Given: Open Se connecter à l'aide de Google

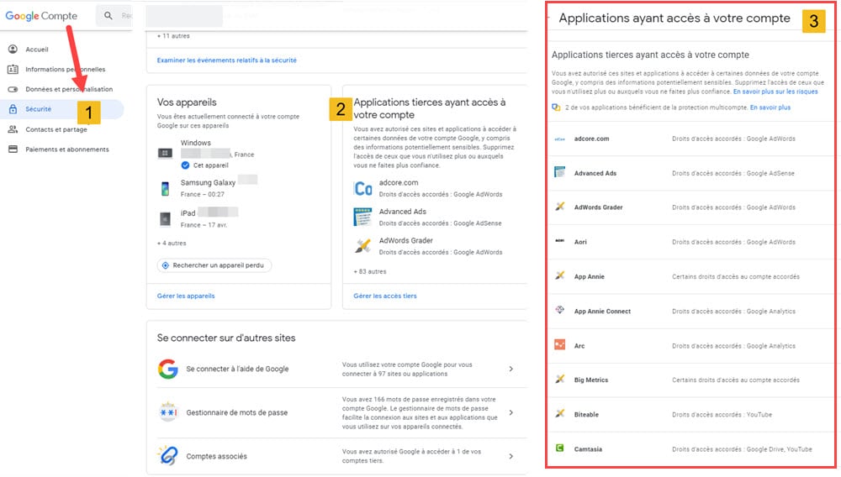Looking at the screenshot, I should (x=337, y=369).
